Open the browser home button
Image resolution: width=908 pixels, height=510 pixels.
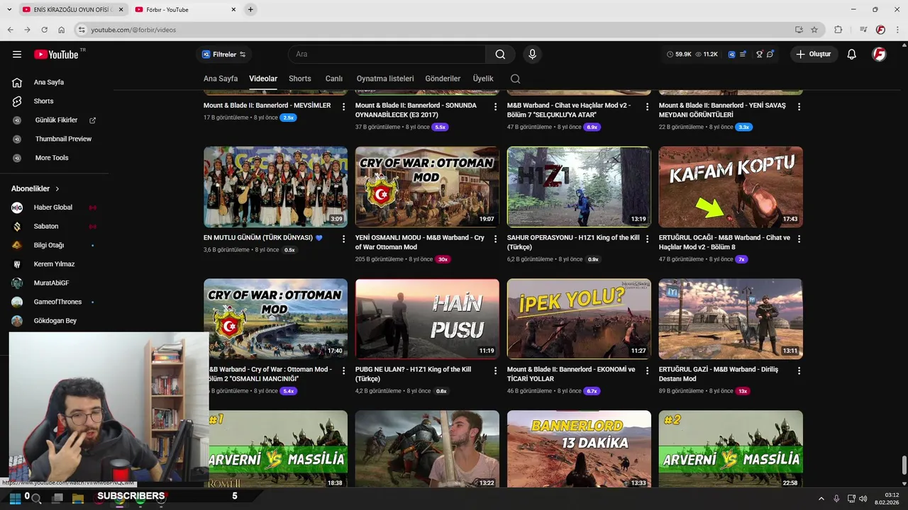pyautogui.click(x=61, y=30)
